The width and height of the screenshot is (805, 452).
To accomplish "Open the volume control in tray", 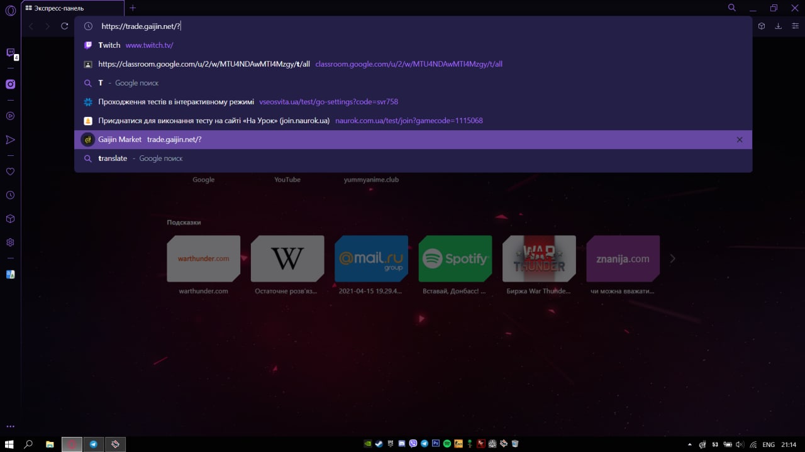I will click(x=741, y=444).
